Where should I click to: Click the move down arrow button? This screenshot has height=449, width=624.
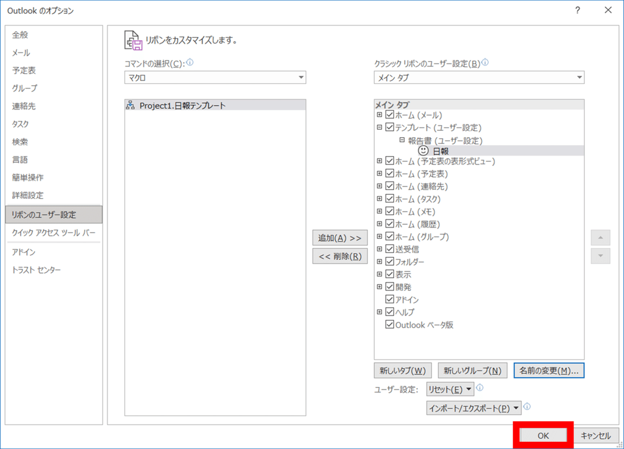(601, 255)
